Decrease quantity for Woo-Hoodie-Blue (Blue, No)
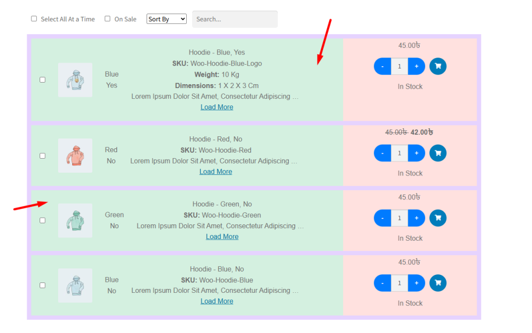Viewport: 532px width, 333px height. click(382, 283)
